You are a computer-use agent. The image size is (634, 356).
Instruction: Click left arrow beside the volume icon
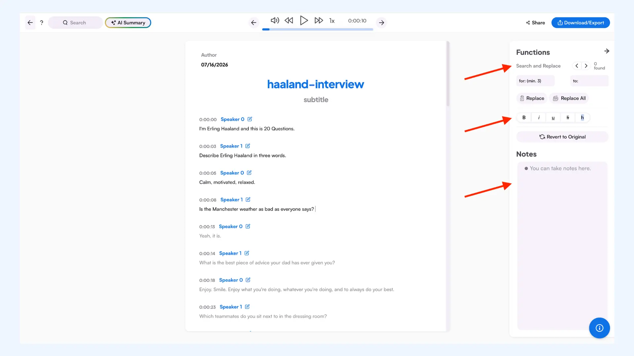click(254, 23)
